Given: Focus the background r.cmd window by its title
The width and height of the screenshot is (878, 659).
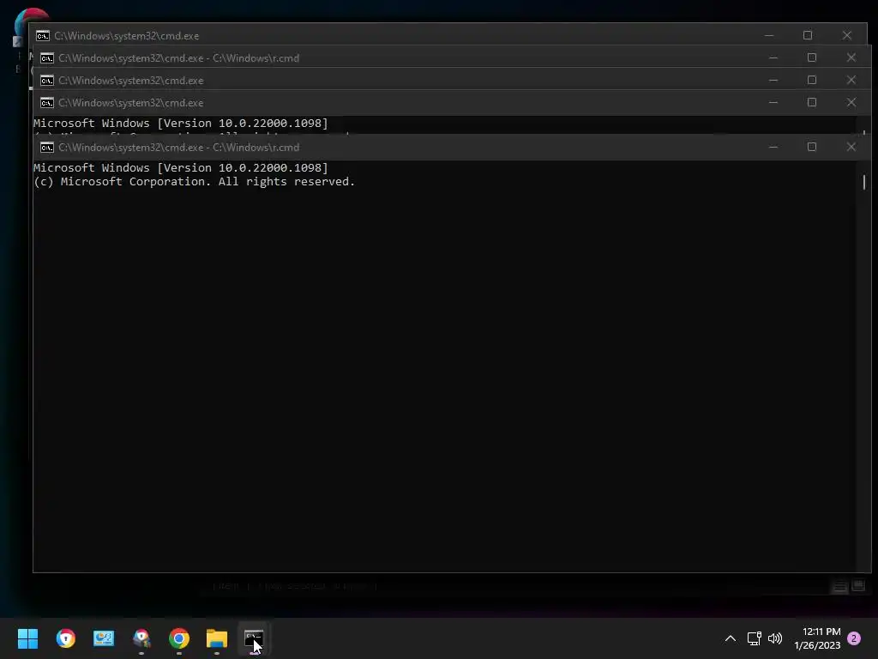Looking at the screenshot, I should (x=178, y=58).
